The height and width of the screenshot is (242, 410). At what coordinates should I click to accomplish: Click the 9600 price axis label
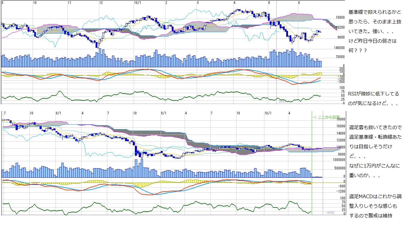(x=340, y=37)
